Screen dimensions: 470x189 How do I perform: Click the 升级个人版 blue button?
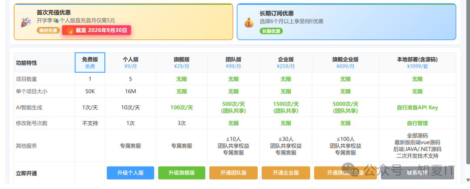coord(131,173)
